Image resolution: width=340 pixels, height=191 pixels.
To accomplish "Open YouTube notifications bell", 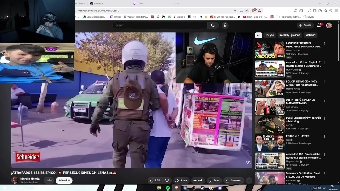I will (x=319, y=25).
